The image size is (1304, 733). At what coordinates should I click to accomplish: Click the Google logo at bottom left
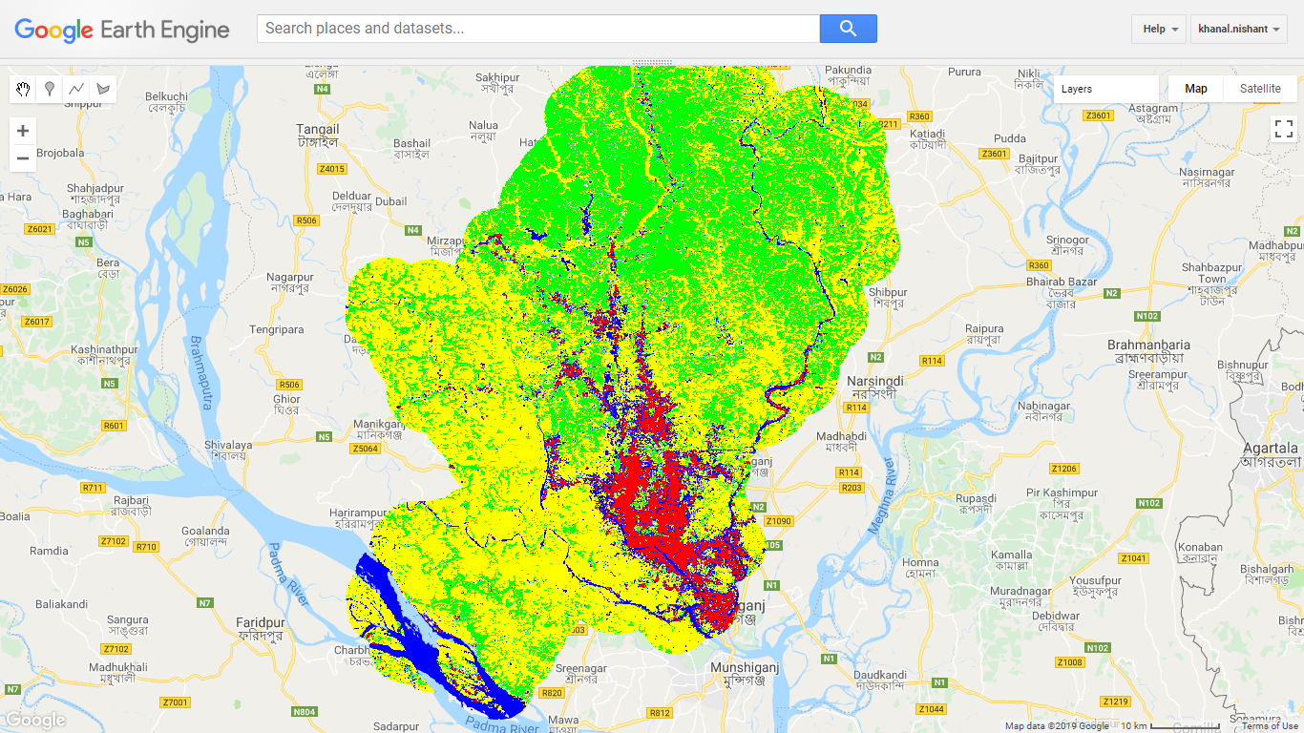(x=35, y=720)
